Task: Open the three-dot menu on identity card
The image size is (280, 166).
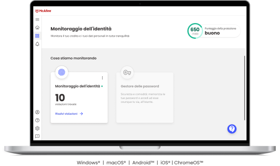Action: click(x=102, y=78)
